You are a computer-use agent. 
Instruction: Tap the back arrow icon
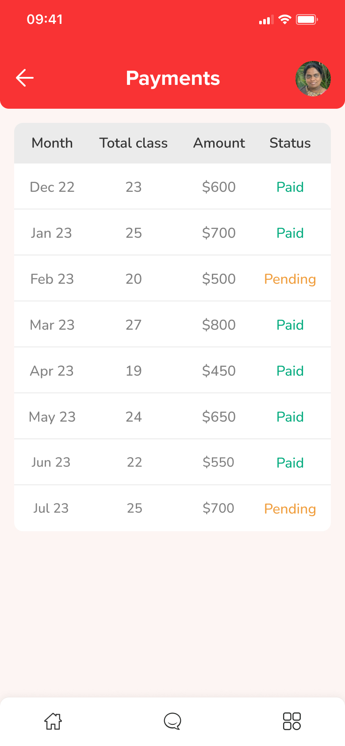[25, 78]
